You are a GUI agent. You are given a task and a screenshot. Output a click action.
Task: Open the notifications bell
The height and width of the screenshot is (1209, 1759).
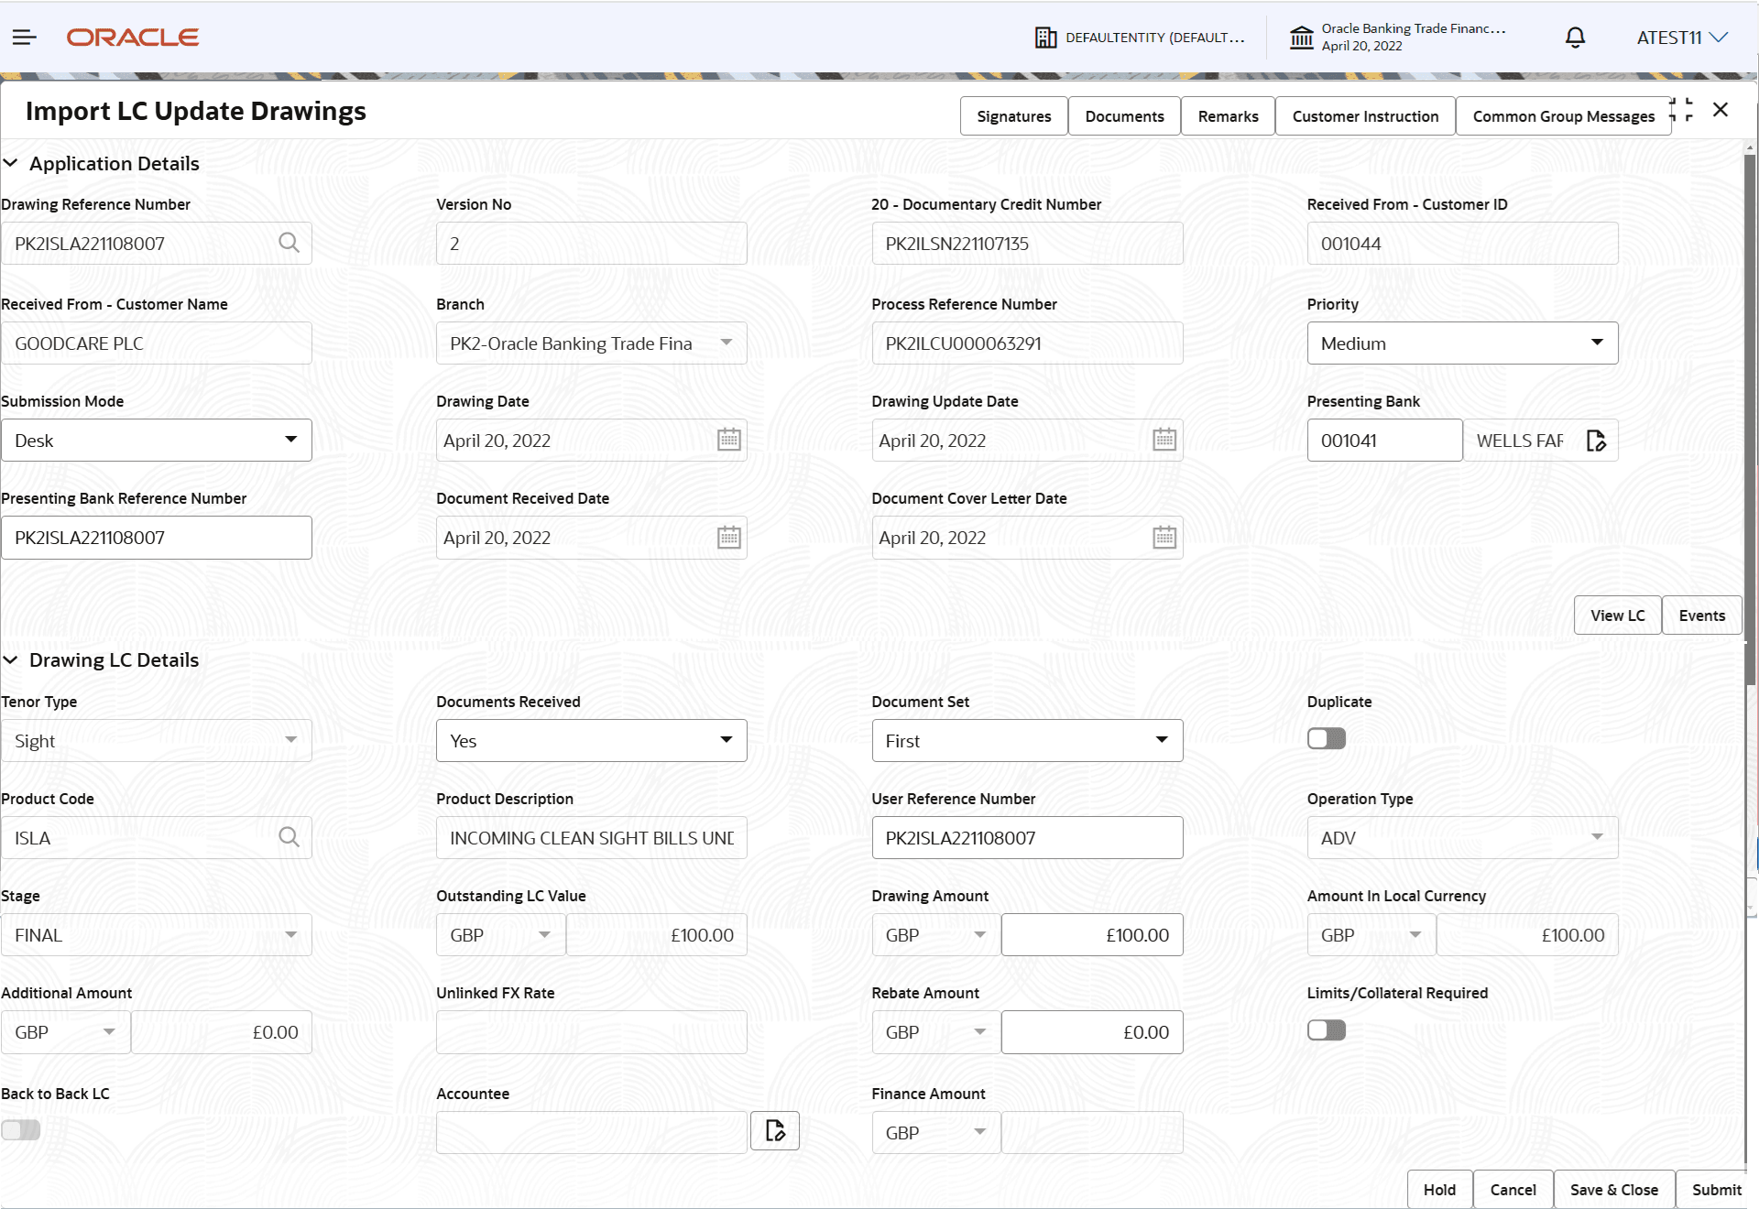point(1575,37)
